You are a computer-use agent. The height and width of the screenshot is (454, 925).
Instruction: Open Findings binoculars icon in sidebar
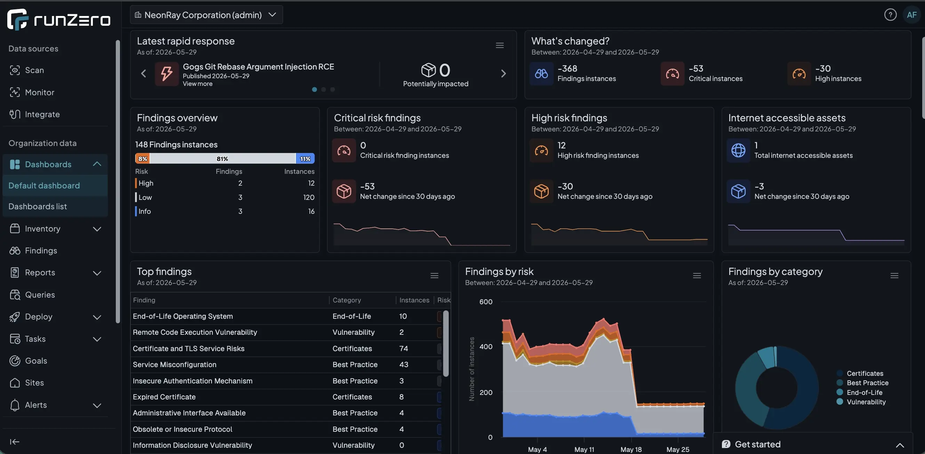click(x=15, y=251)
